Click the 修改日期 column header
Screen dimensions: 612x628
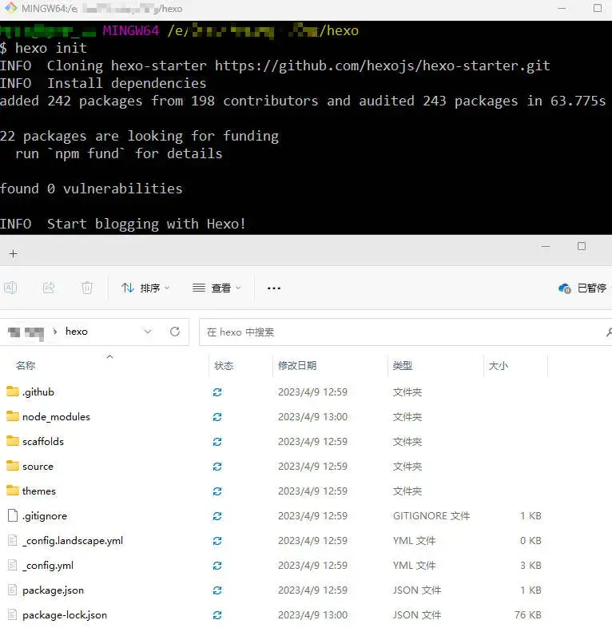click(297, 365)
